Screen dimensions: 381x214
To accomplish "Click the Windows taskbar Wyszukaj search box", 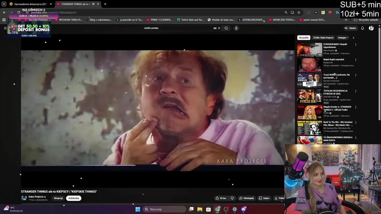I will tap(164, 209).
